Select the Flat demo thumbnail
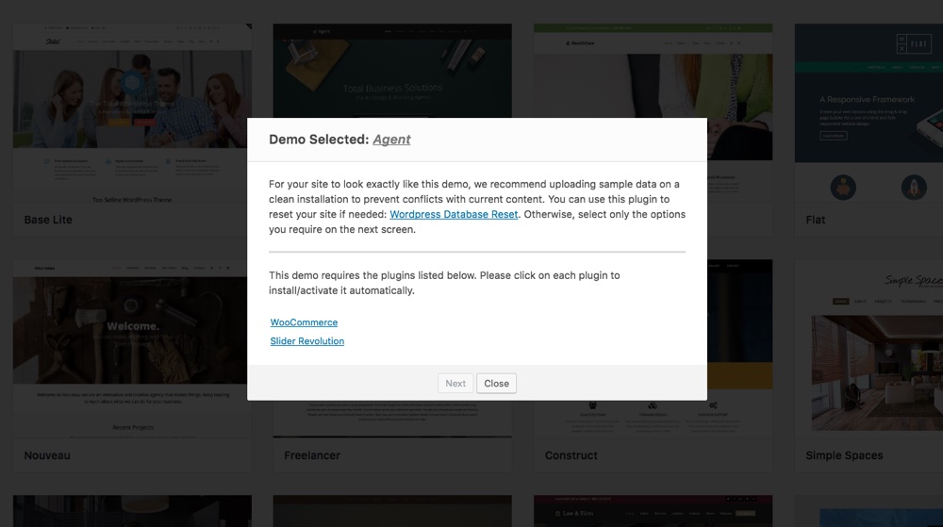Image resolution: width=943 pixels, height=527 pixels. [869, 113]
